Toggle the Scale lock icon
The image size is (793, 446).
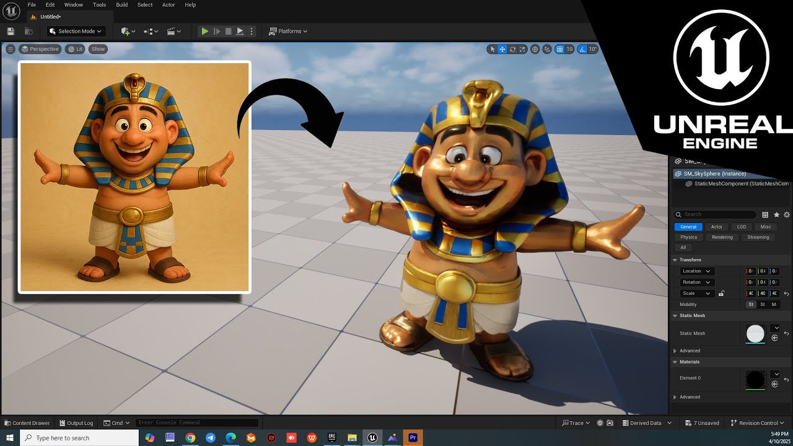[x=721, y=293]
